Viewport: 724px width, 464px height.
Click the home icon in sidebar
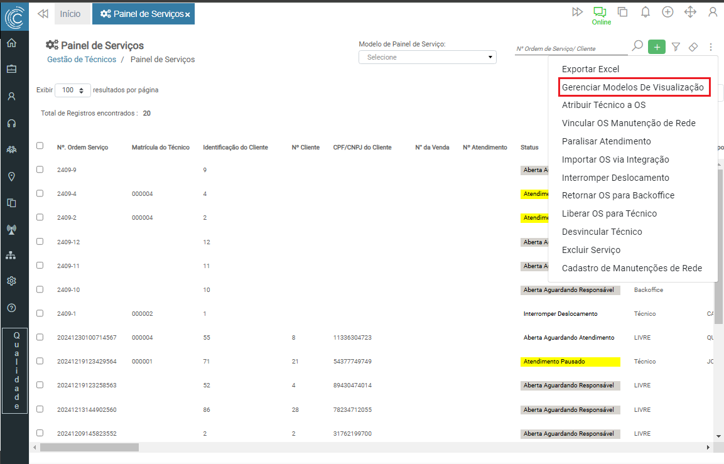pos(11,43)
